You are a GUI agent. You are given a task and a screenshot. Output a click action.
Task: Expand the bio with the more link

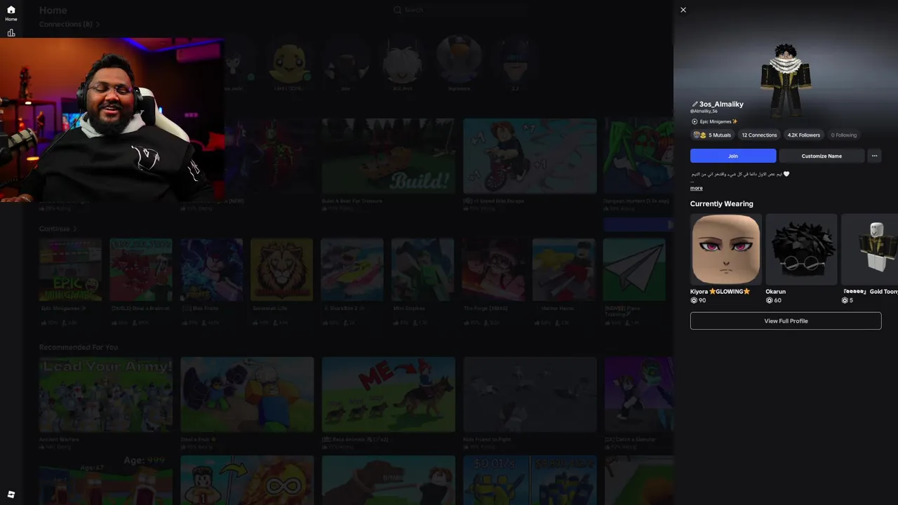click(696, 188)
